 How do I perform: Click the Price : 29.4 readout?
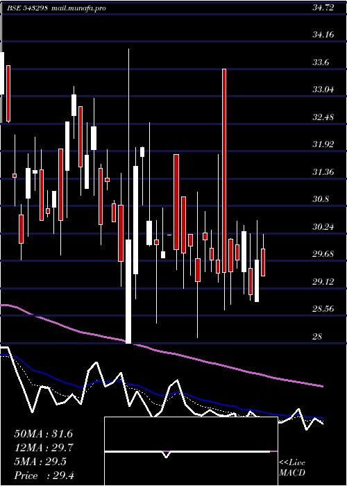coord(44,476)
